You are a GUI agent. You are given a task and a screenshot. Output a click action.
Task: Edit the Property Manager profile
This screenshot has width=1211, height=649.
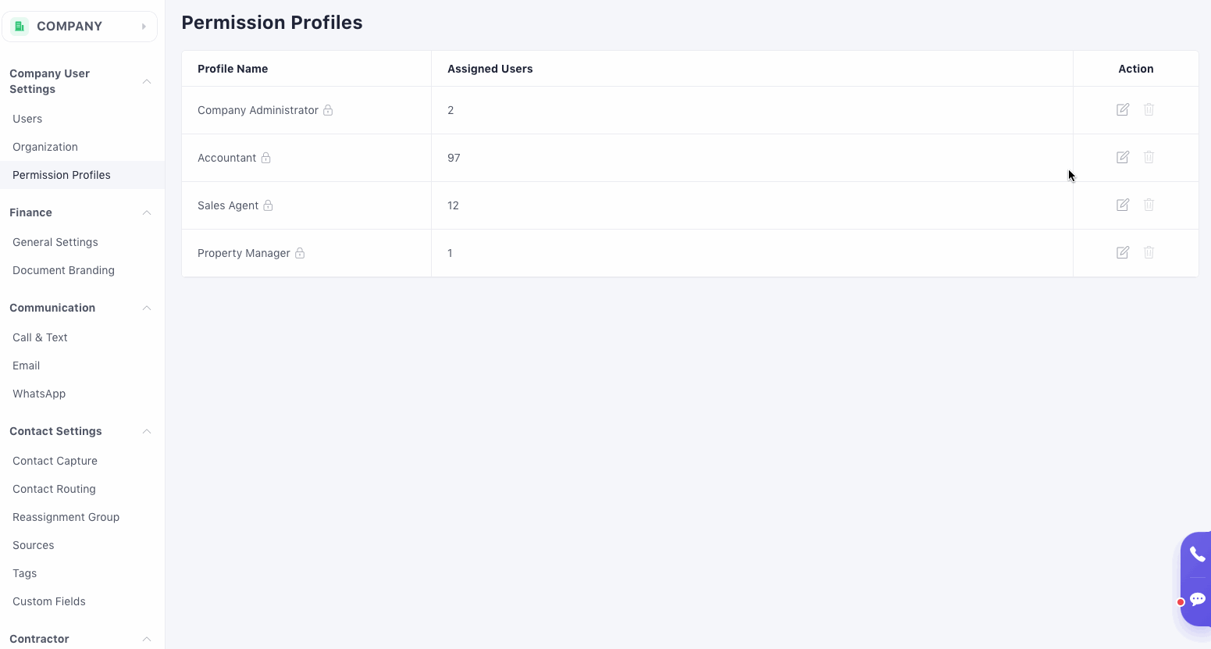(1123, 253)
